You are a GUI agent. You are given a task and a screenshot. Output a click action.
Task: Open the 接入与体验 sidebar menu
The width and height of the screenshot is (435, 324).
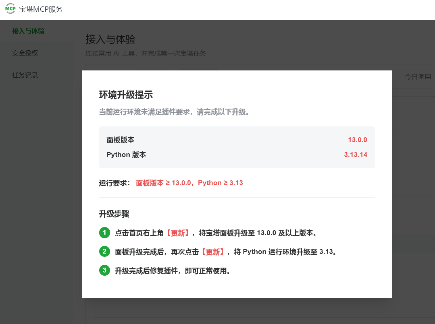[x=28, y=31]
